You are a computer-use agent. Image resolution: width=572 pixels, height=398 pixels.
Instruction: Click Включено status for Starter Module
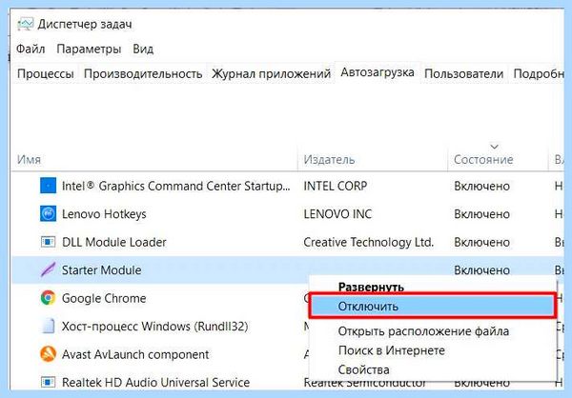point(481,270)
